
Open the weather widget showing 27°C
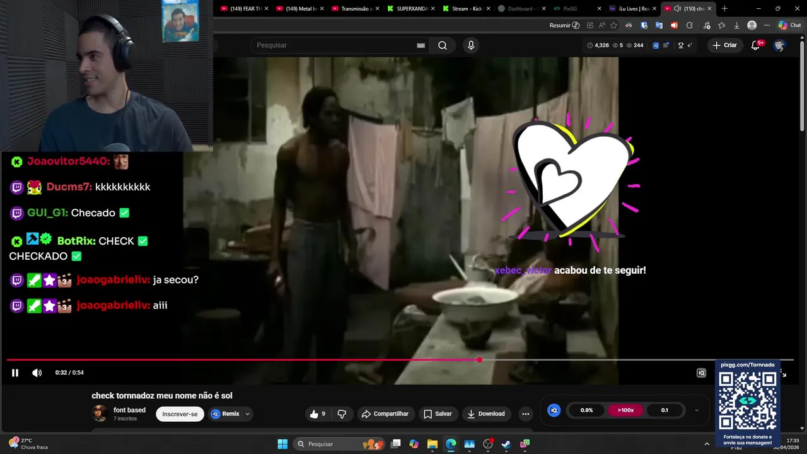(28, 444)
